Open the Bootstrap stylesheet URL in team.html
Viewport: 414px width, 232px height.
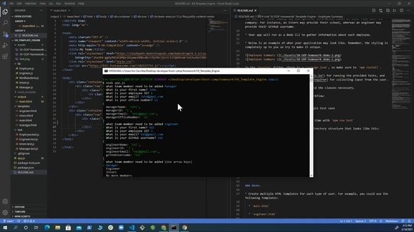pyautogui.click(x=161, y=53)
